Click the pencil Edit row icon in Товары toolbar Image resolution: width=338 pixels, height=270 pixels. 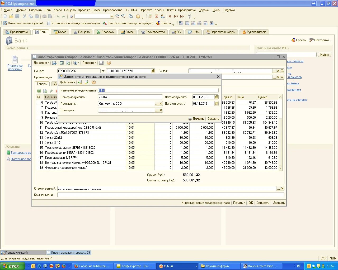51,91
